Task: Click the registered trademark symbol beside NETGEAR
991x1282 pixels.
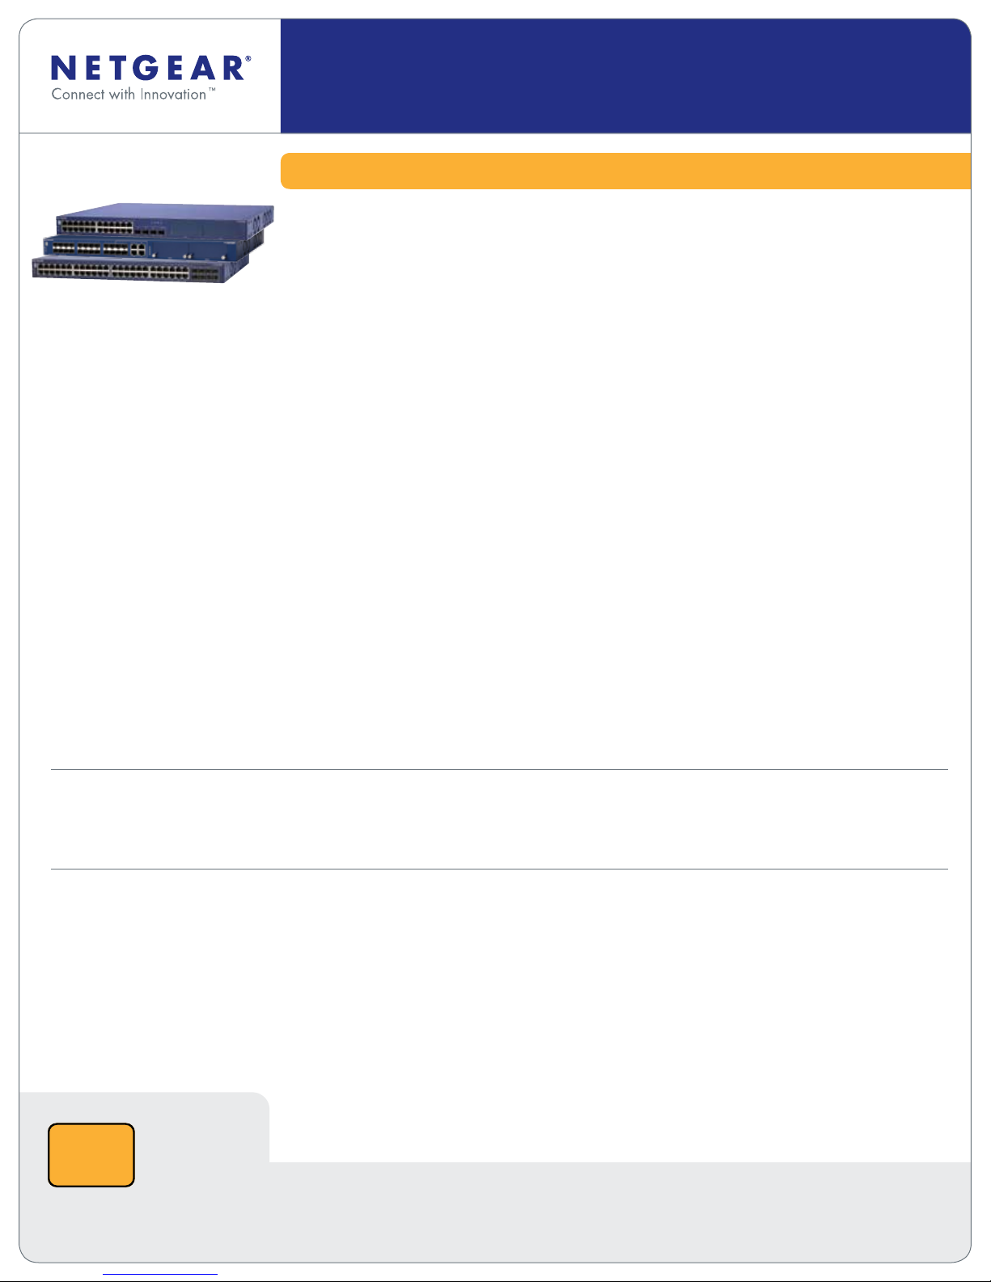Action: click(248, 59)
